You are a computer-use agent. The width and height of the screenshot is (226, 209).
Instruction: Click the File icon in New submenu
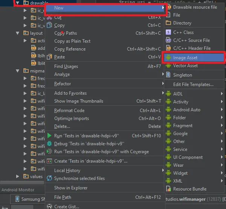click(168, 15)
